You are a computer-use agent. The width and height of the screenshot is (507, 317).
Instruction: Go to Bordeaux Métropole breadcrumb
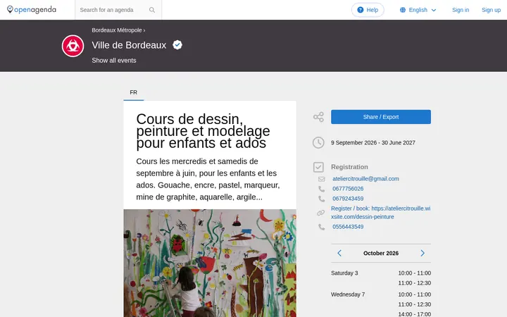117,30
